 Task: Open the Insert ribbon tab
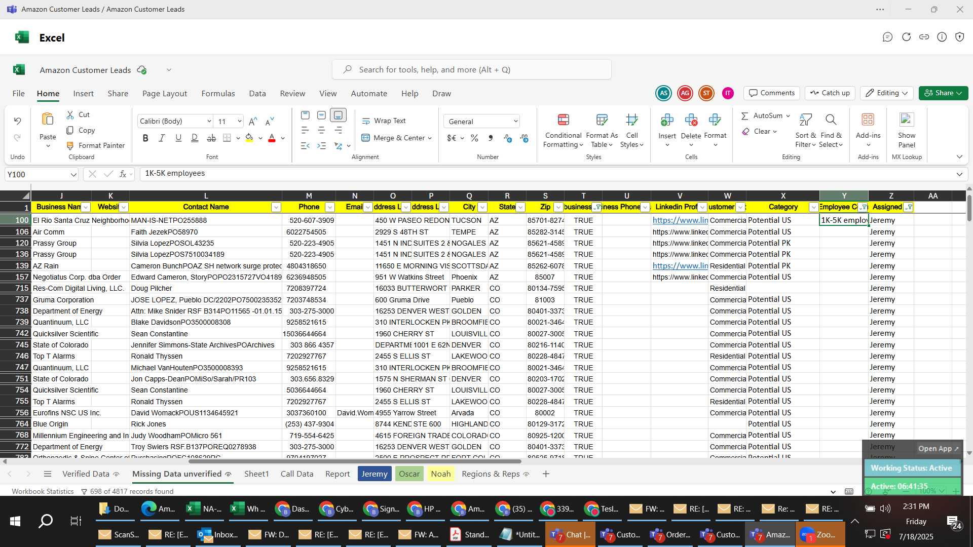coord(83,94)
